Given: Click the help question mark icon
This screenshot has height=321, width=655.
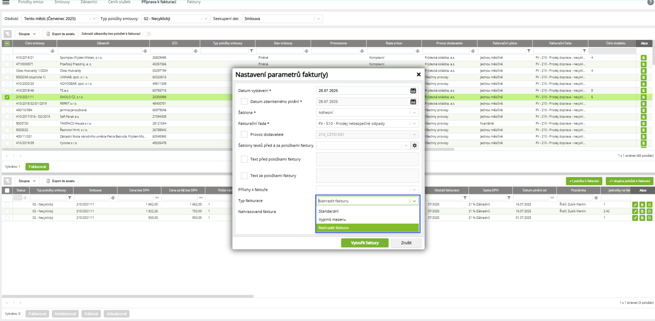Looking at the screenshot, I should 650,2.
